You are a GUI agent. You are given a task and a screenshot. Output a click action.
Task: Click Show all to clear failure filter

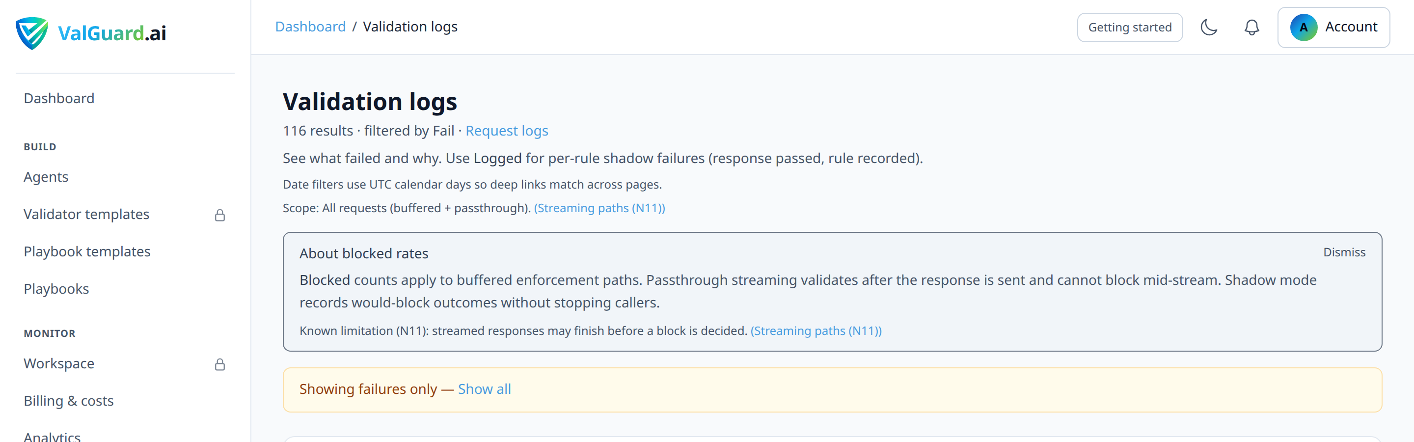coord(484,389)
